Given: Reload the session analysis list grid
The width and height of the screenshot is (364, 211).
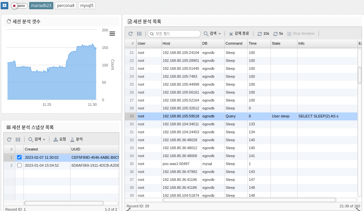Looking at the screenshot, I should [x=130, y=34].
